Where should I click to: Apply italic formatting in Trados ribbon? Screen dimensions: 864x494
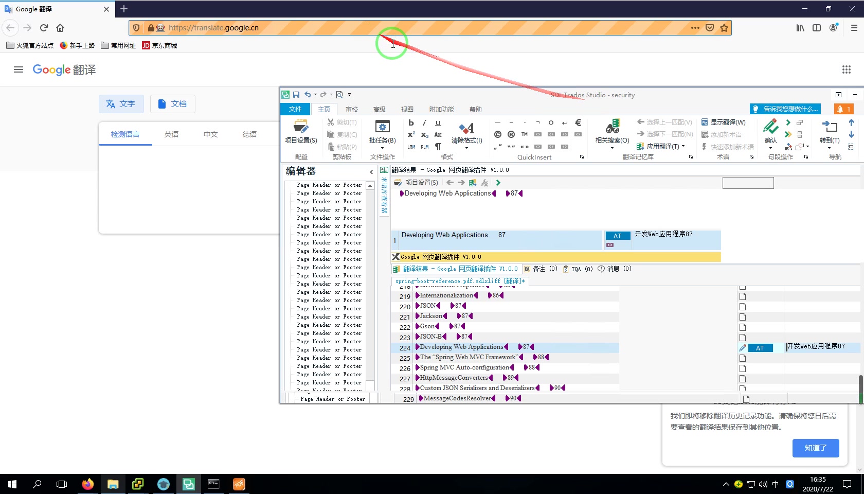pyautogui.click(x=424, y=122)
